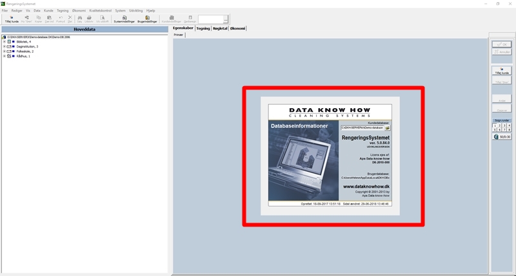Open the Kvalitetskontrol menu
Image resolution: width=516 pixels, height=276 pixels.
tap(101, 10)
